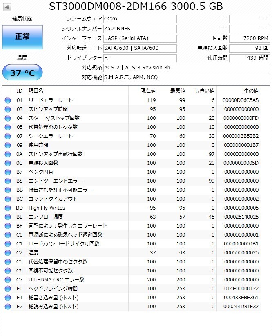Select raw value 000244D81F37
Screen dimensions: 272x336
tap(241, 307)
